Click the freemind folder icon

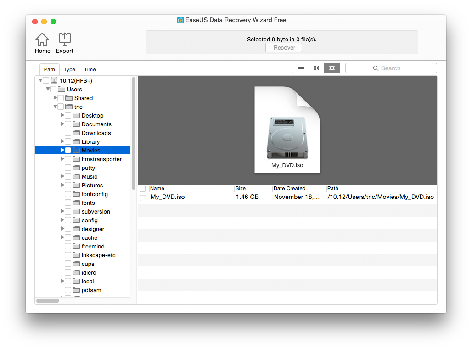point(76,246)
